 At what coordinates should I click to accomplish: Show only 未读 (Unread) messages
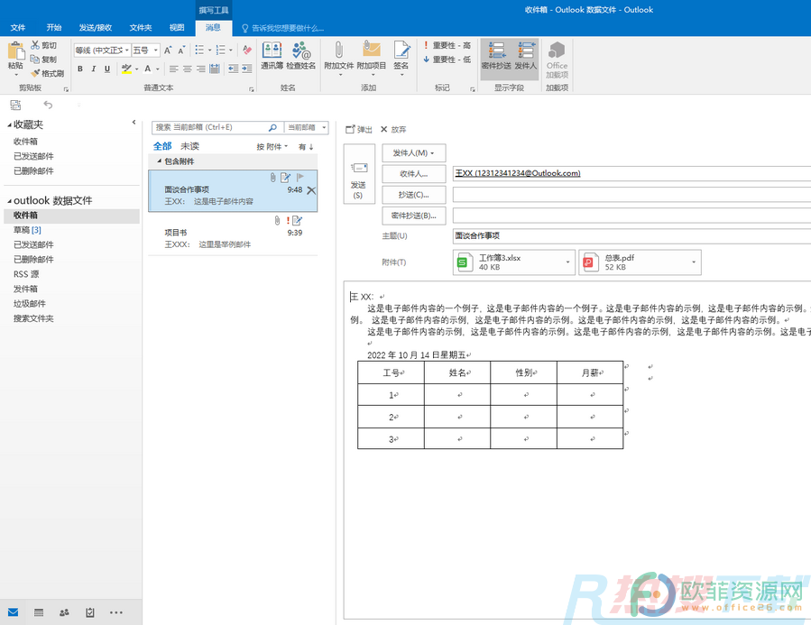189,146
